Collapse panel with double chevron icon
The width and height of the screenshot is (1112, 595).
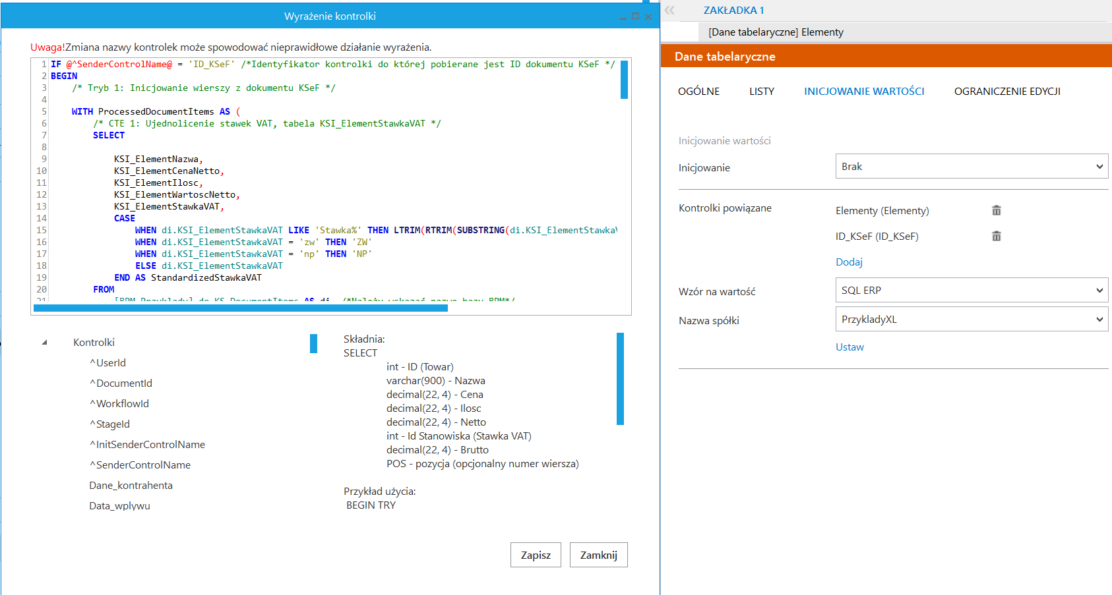(670, 10)
